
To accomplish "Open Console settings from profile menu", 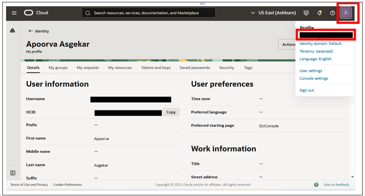I will click(x=314, y=78).
